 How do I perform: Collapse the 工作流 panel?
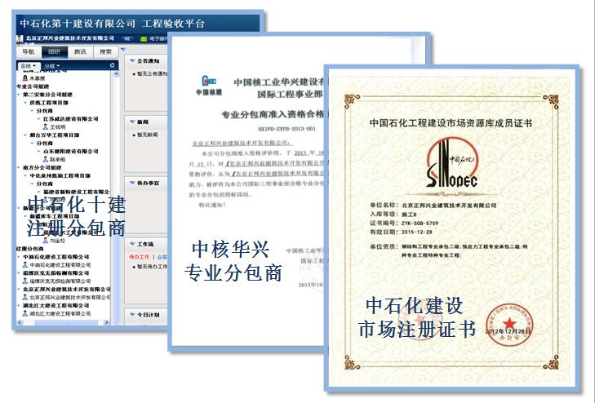point(132,244)
